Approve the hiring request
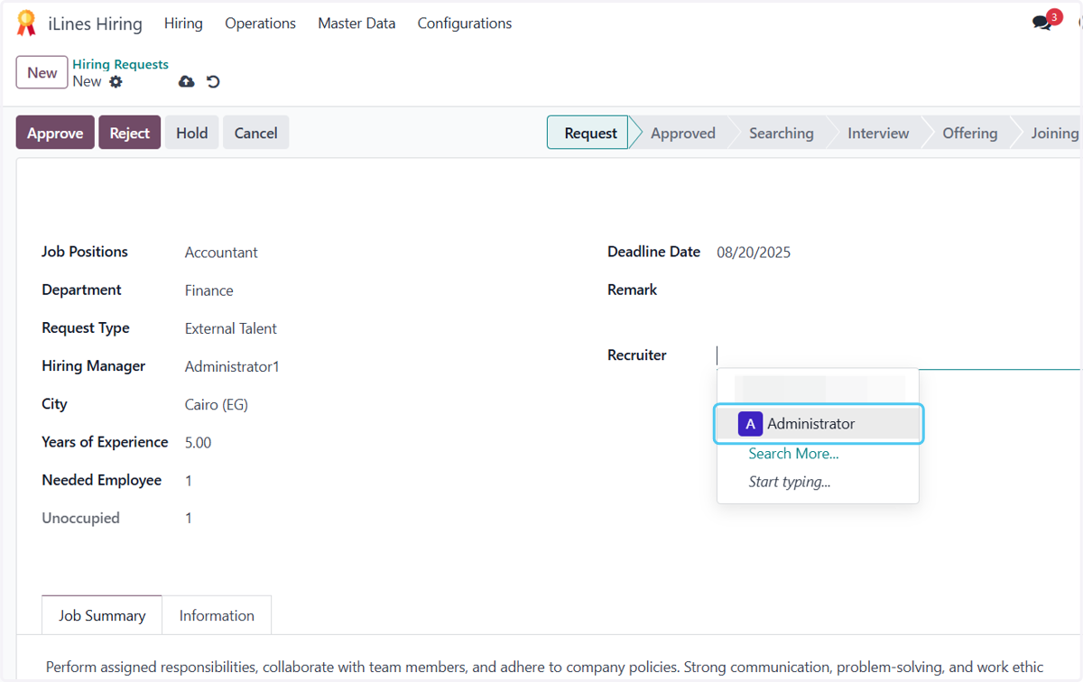Image resolution: width=1083 pixels, height=682 pixels. click(x=55, y=133)
